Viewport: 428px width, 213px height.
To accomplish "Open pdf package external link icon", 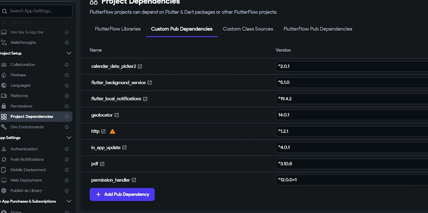I will [x=102, y=164].
